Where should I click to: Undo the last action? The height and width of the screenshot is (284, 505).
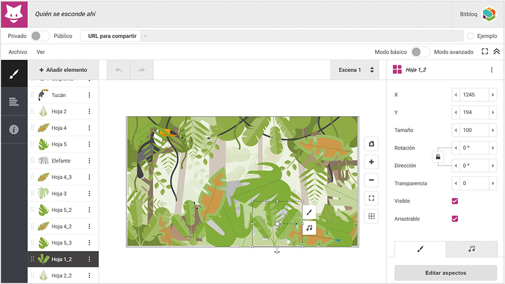click(119, 70)
